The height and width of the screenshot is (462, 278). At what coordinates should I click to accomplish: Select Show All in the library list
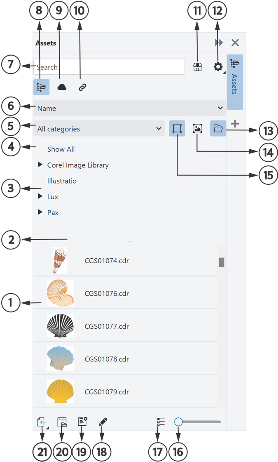pyautogui.click(x=61, y=149)
